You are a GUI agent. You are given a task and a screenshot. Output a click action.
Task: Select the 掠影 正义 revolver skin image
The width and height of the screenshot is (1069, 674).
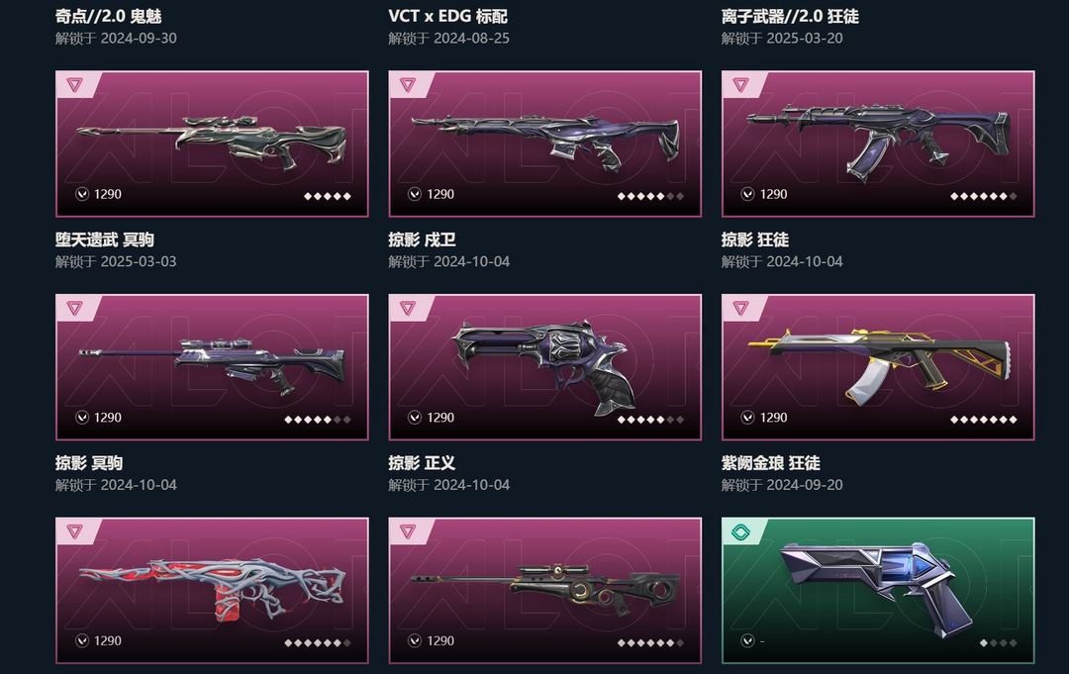(x=544, y=365)
